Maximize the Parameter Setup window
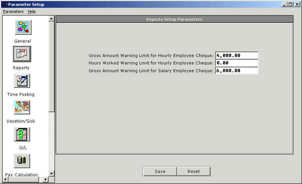Screen dimensions: 302x184 [291, 4]
